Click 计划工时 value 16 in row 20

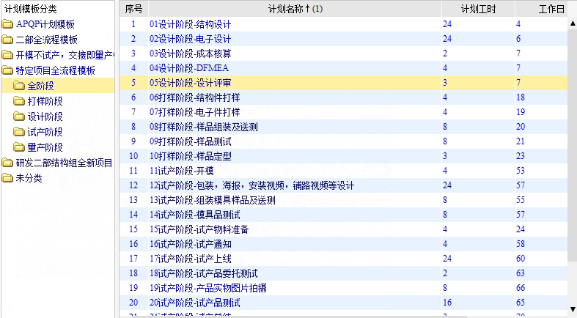pyautogui.click(x=447, y=303)
